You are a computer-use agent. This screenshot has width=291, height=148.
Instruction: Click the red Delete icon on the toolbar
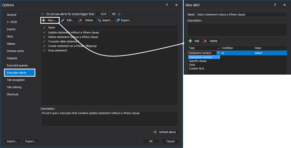tap(81, 20)
